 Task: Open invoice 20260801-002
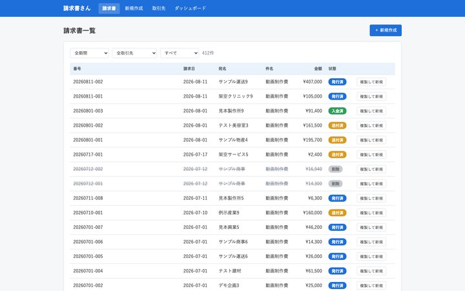(x=88, y=125)
